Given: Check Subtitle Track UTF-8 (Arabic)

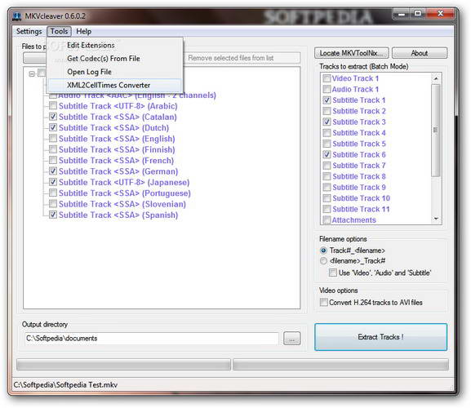Looking at the screenshot, I should tap(53, 106).
